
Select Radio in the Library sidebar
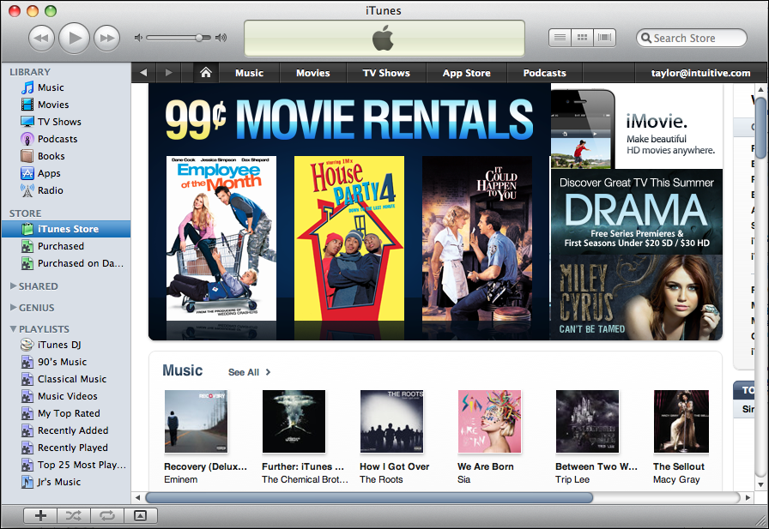tap(66, 190)
